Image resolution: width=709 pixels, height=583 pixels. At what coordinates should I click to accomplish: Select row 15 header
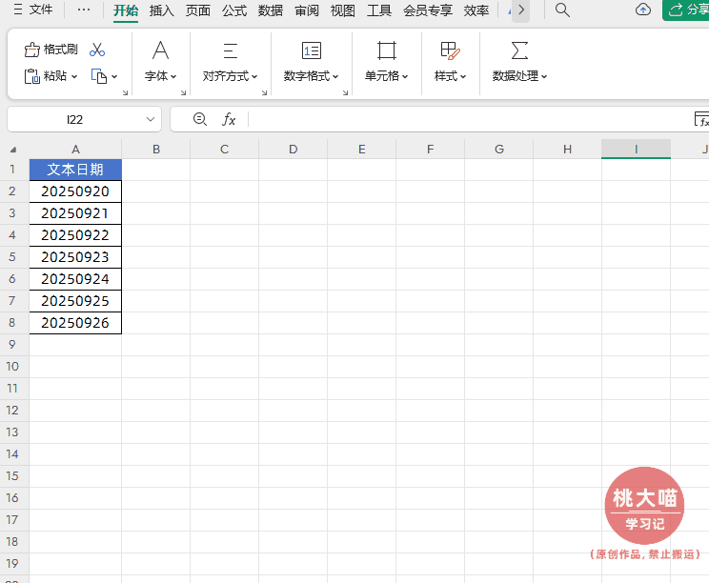coord(12,476)
